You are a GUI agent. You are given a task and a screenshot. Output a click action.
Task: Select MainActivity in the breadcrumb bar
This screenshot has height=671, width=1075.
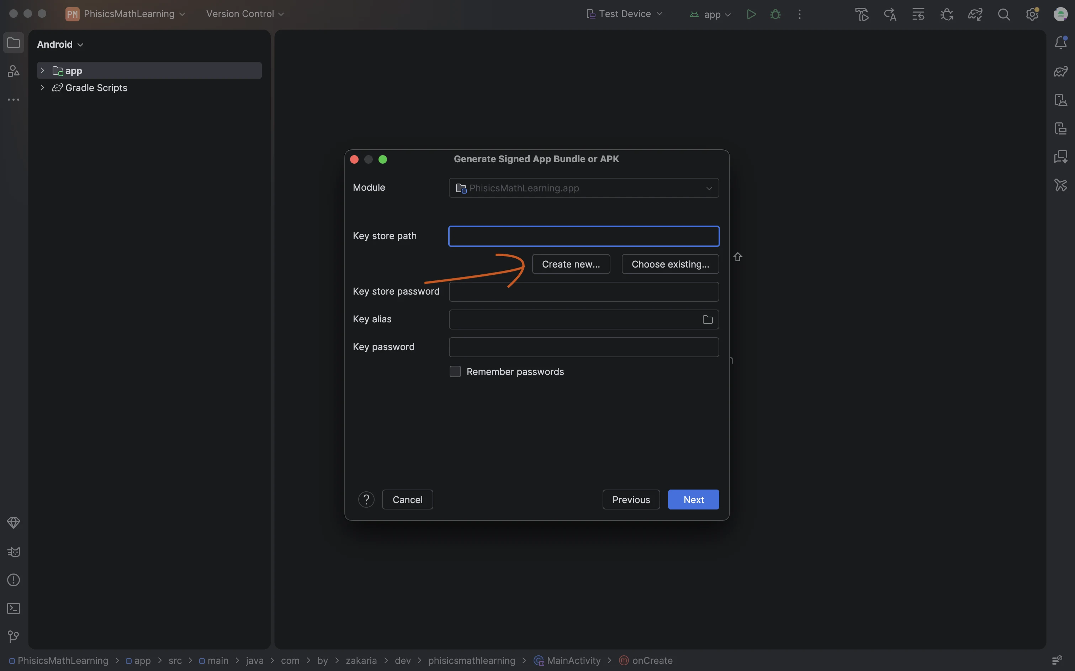567,660
